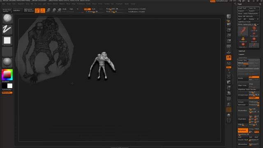Click the AAHalf icon

click(228, 41)
